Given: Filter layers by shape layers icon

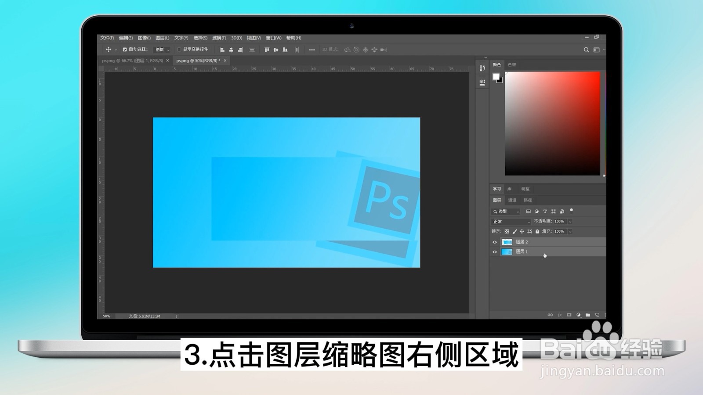Looking at the screenshot, I should (553, 212).
